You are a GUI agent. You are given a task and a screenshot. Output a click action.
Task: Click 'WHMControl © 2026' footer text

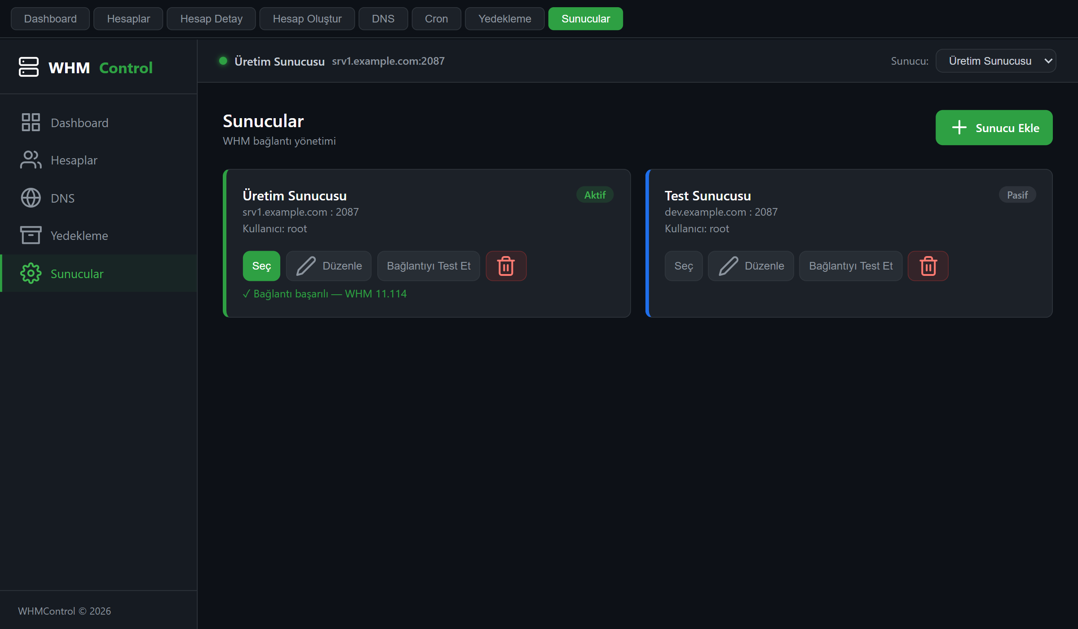[x=64, y=611]
